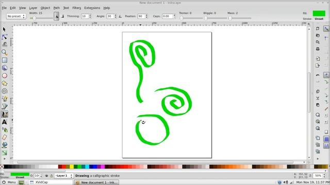Adjust the Fixation spinner arrows
The image size is (330, 185).
tap(146, 16)
